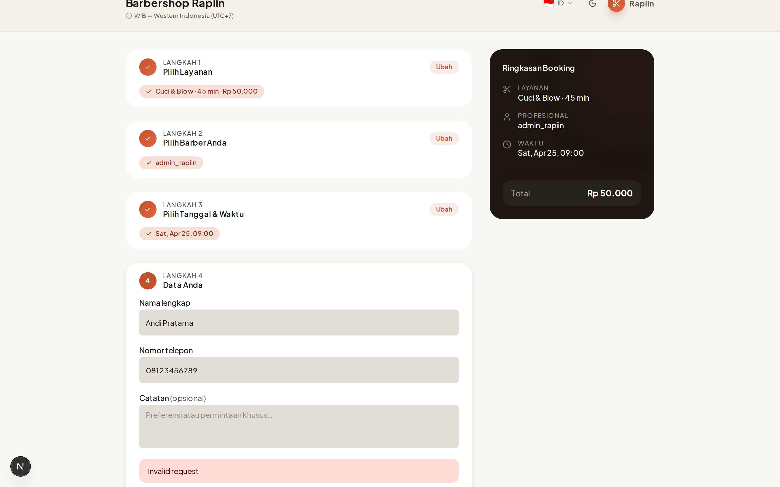The width and height of the screenshot is (780, 487).
Task: Toggle dark mode moon icon
Action: (x=592, y=4)
